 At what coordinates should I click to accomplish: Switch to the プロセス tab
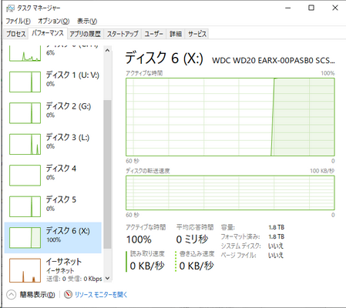16,34
